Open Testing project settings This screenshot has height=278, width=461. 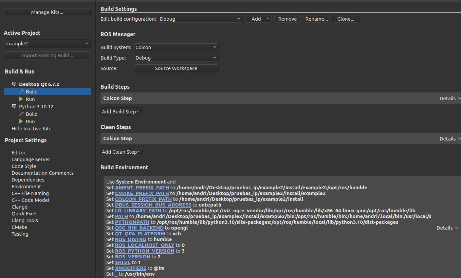click(20, 234)
